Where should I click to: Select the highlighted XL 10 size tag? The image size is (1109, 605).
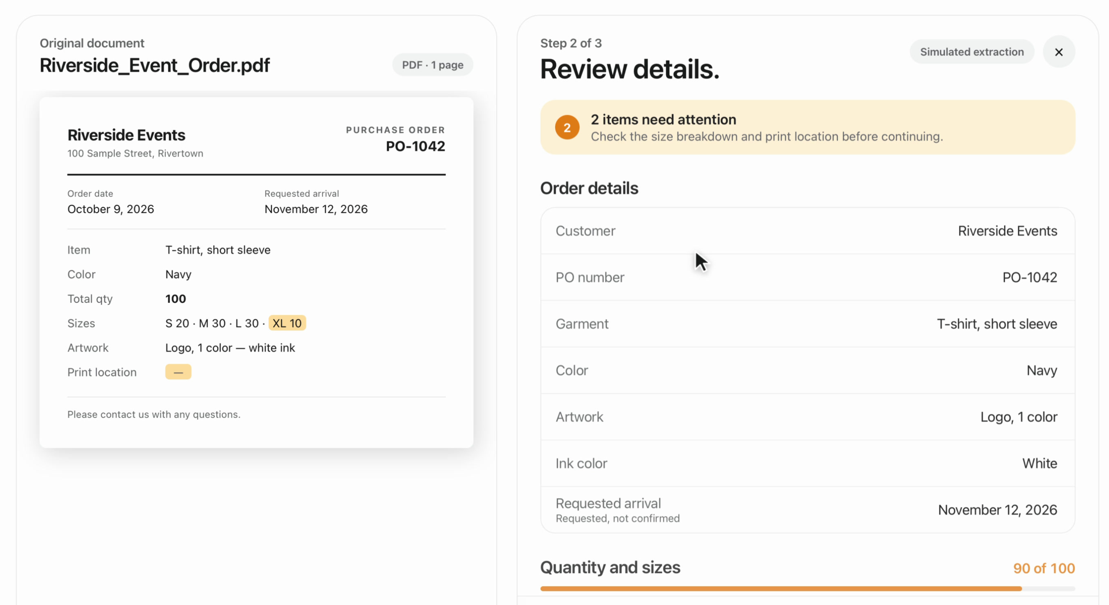(287, 323)
